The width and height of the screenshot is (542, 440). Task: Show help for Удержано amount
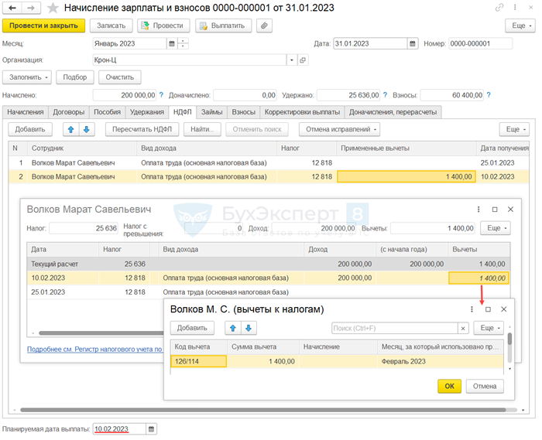[385, 95]
